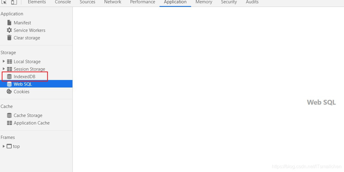Click the Clear storage trash icon
The image size is (344, 172).
click(9, 38)
